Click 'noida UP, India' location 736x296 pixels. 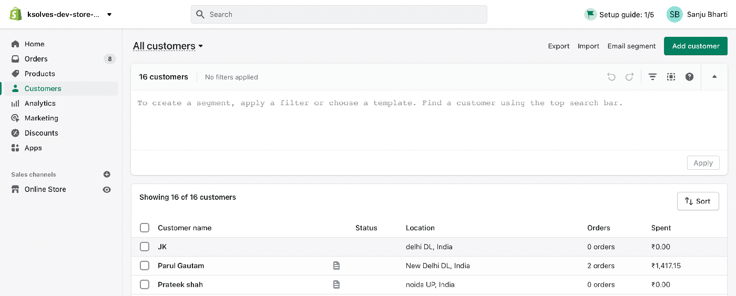coord(430,284)
